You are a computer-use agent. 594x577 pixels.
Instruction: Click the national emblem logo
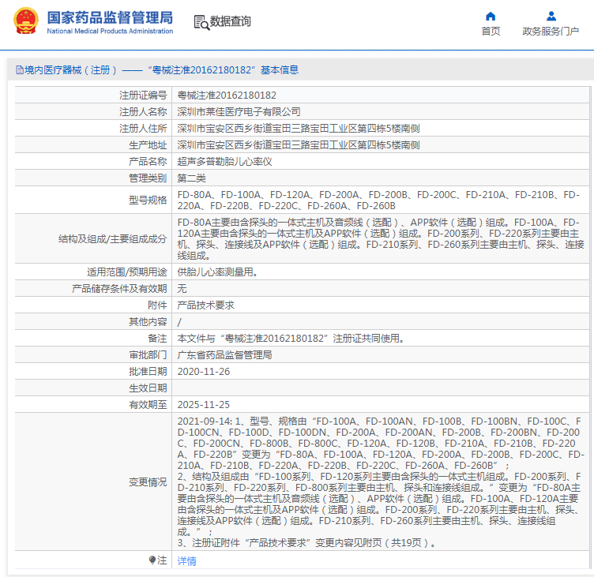tap(26, 21)
